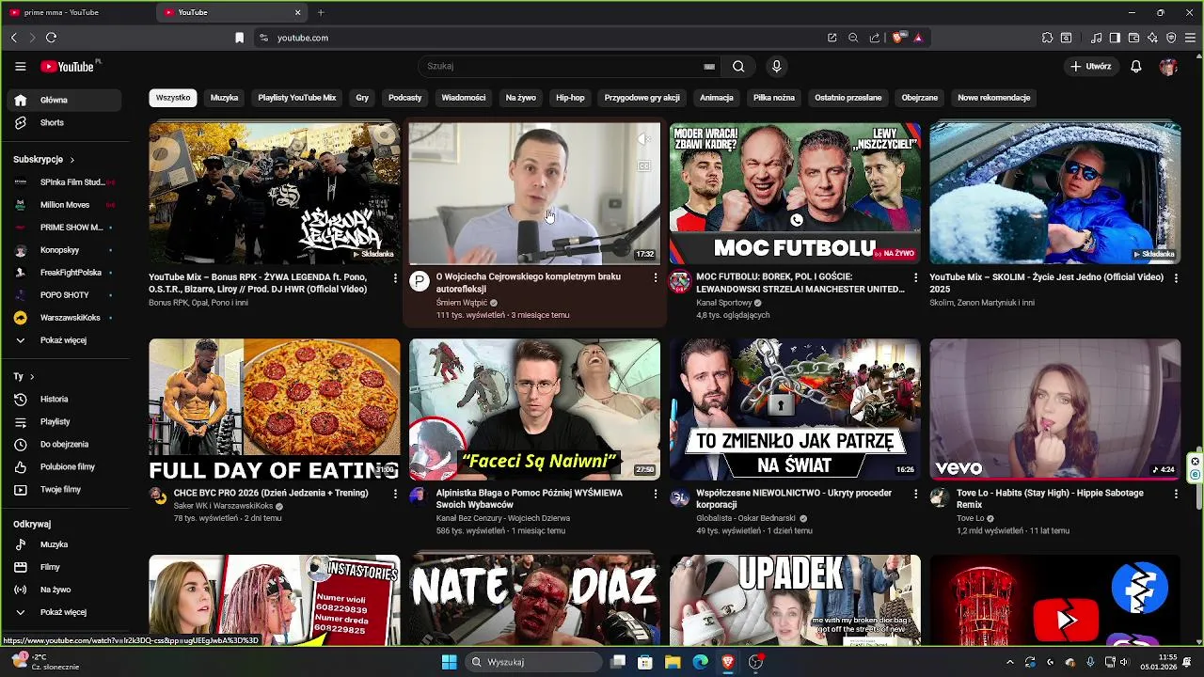Select the Wszystko filter chip
This screenshot has width=1204, height=677.
coord(173,98)
